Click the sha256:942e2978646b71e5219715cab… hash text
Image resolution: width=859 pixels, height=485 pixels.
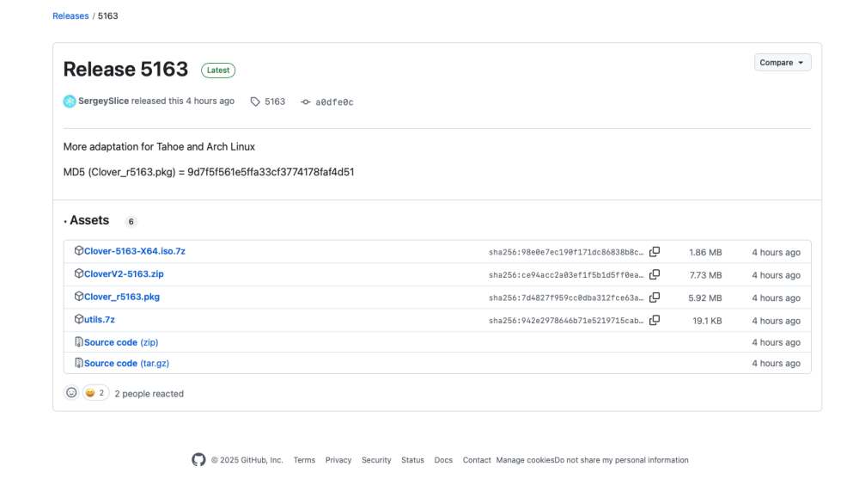(x=566, y=321)
